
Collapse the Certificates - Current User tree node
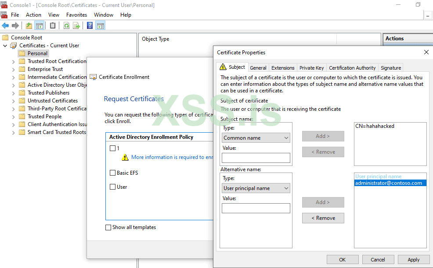(x=5, y=45)
